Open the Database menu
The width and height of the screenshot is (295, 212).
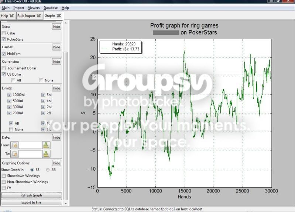click(x=51, y=8)
